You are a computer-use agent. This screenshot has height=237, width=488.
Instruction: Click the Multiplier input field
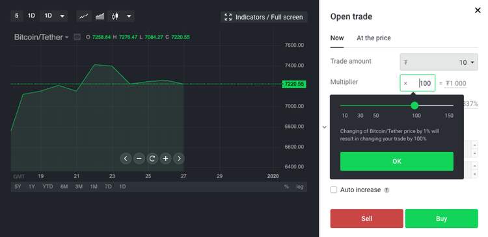(x=417, y=83)
